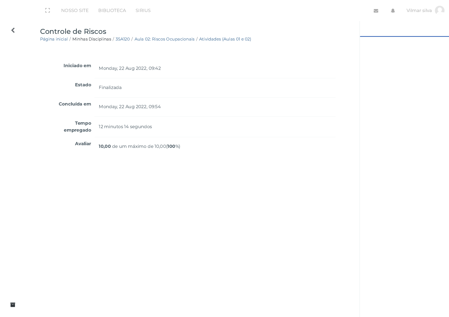Open the Vilmar silva user menu
449x317 pixels.
coord(419,10)
